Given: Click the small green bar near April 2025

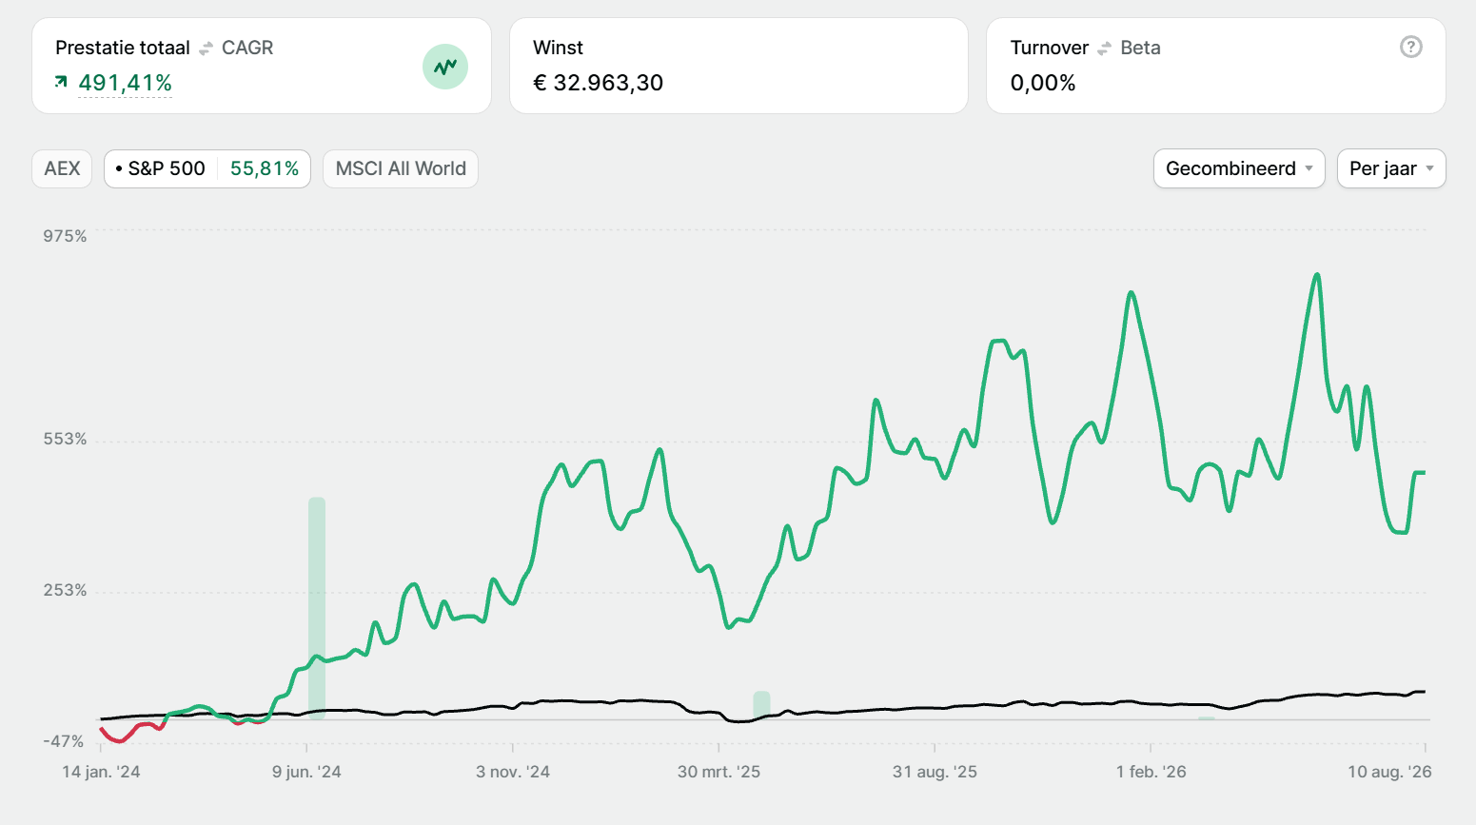Looking at the screenshot, I should pos(761,705).
